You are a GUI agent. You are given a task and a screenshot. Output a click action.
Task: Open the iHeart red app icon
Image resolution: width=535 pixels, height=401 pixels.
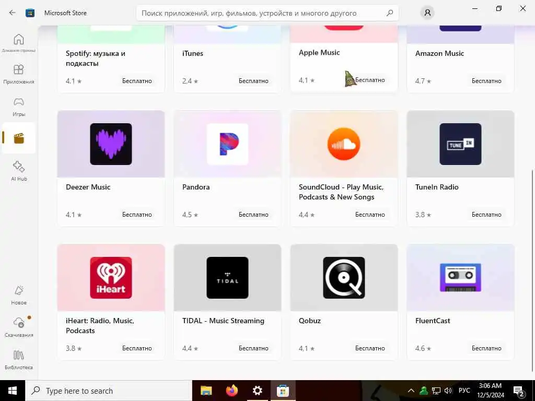click(x=111, y=278)
